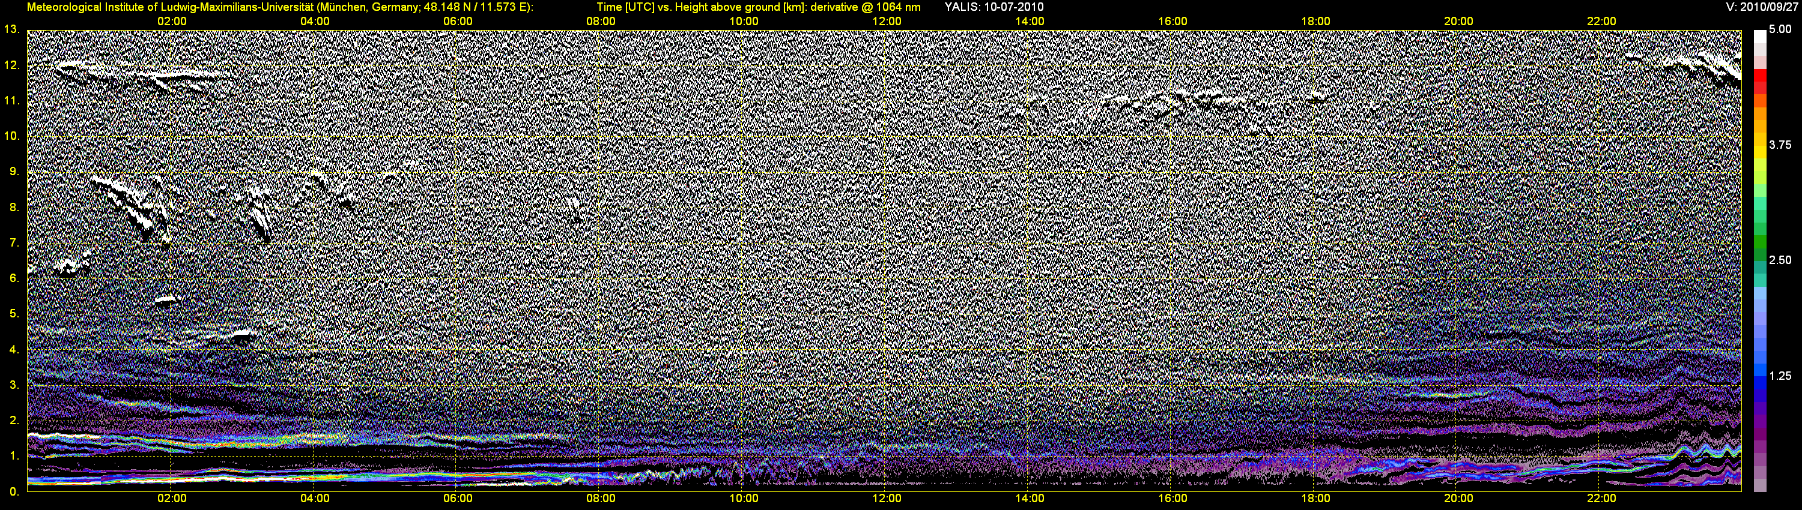Click the 2.50 colorbar value
1802x510 pixels.
pos(1780,260)
